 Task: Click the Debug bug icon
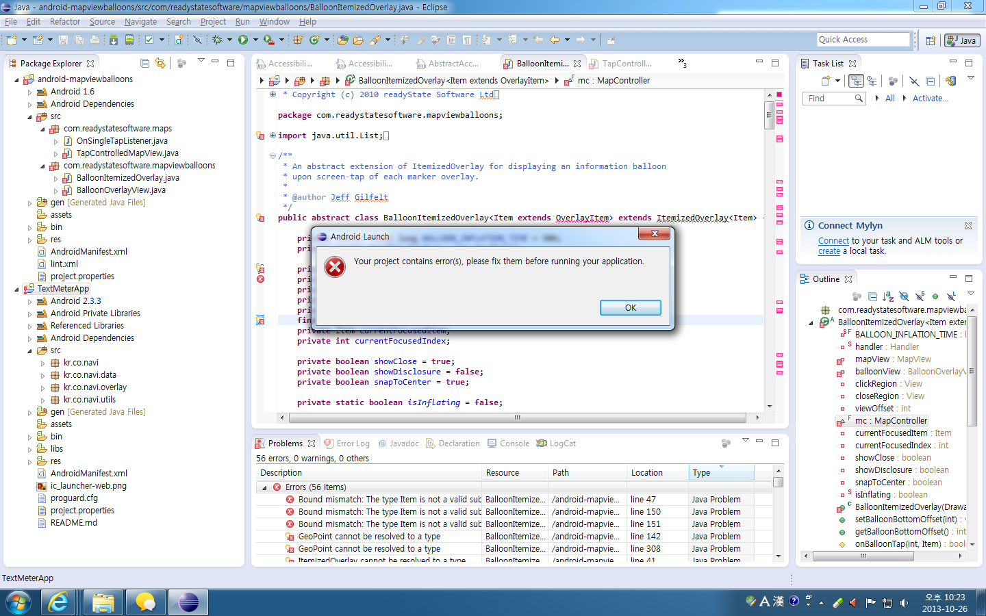coord(217,40)
